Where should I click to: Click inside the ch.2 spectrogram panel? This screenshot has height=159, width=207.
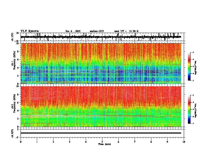tap(101, 107)
